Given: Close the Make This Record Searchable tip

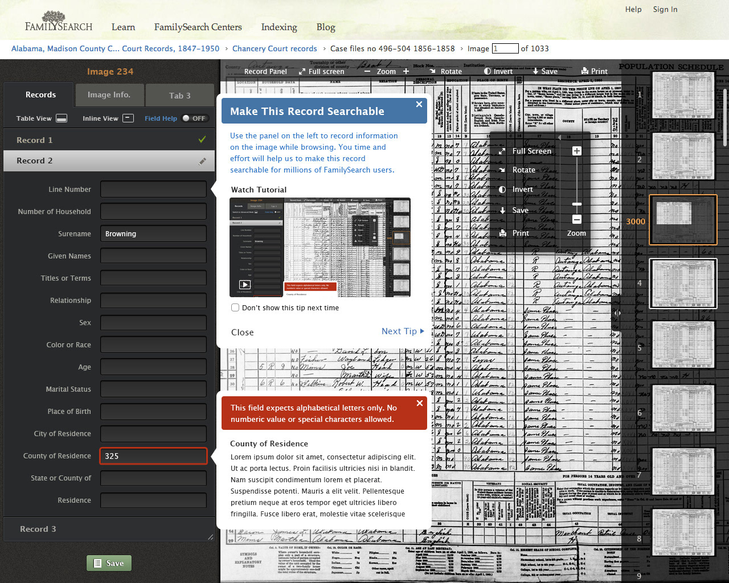Looking at the screenshot, I should 419,104.
